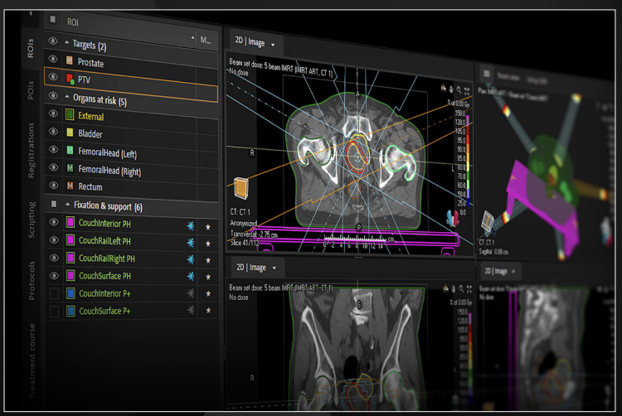Click the magenta swatch icon for CouchSurface PH
Screen dimensions: 622x416
click(70, 275)
